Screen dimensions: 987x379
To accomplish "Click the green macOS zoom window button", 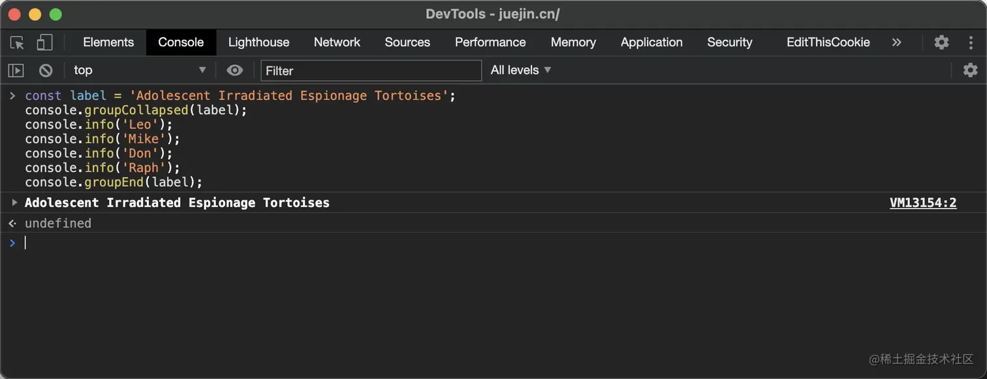I will [x=55, y=14].
